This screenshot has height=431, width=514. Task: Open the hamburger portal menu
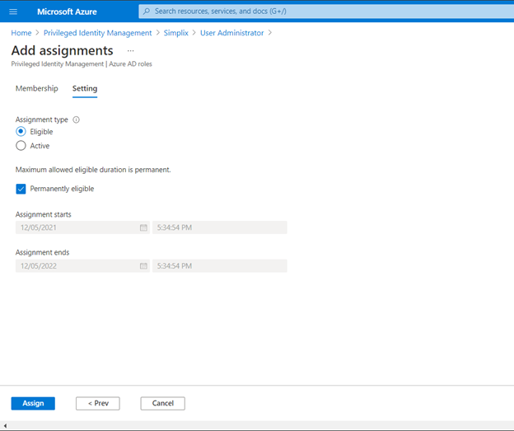click(x=13, y=12)
